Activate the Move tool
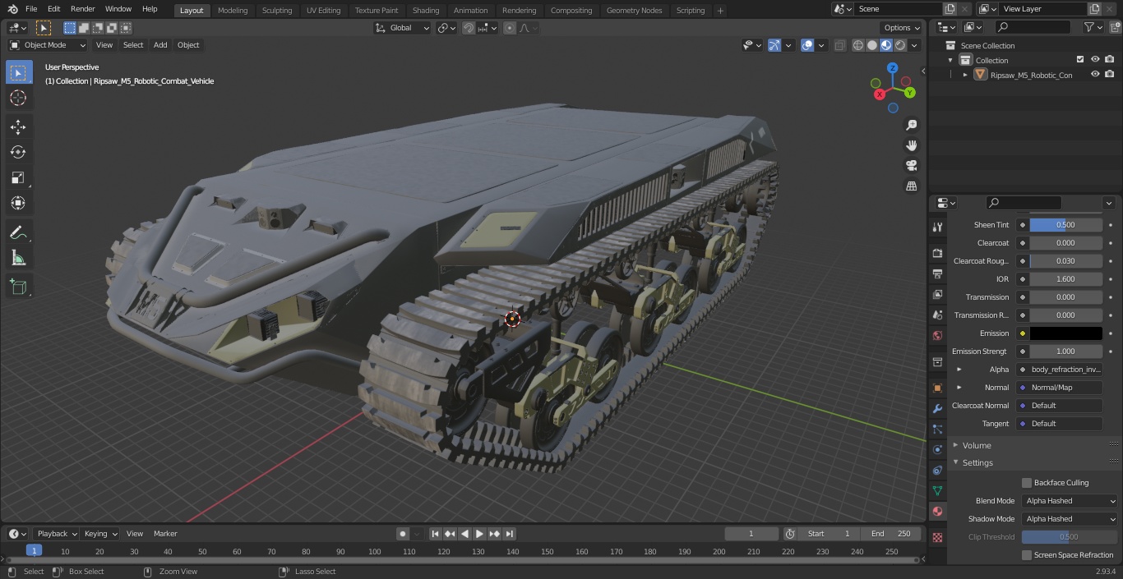Viewport: 1123px width, 579px height. pyautogui.click(x=18, y=126)
